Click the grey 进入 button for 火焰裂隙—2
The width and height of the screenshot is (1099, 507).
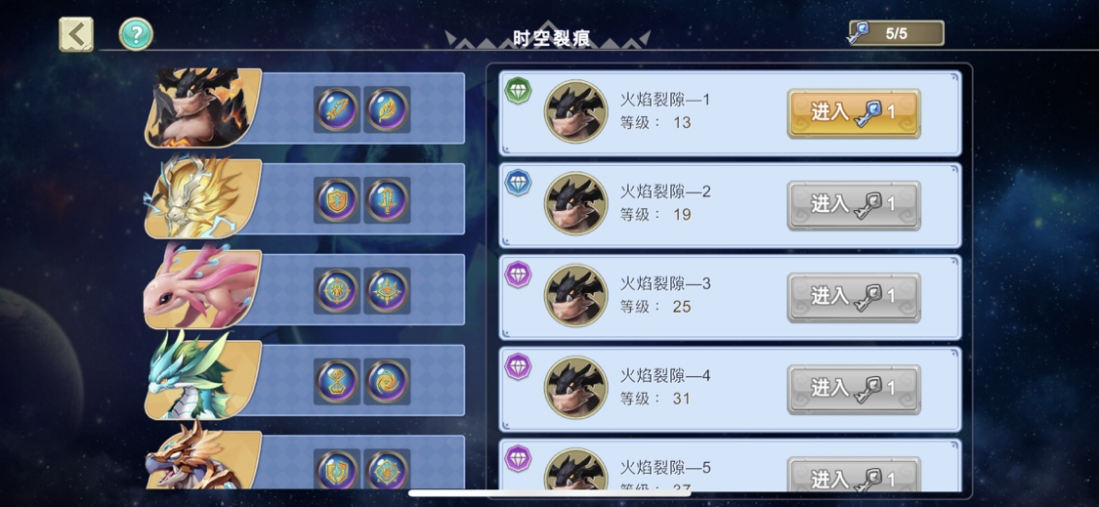coord(854,205)
